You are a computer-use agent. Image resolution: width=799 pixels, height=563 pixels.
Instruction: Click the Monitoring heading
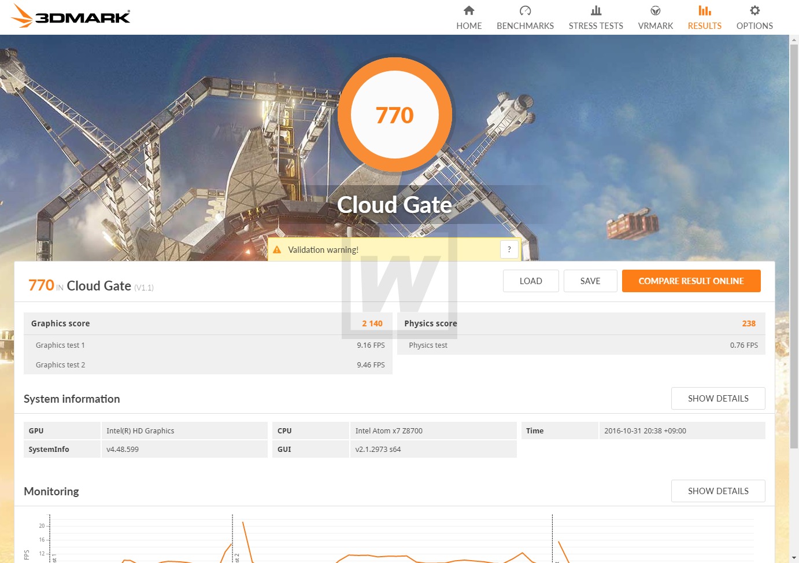click(x=51, y=491)
